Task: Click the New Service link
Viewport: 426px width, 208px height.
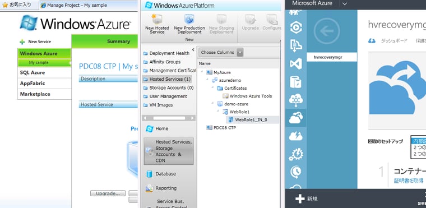Action: pyautogui.click(x=40, y=41)
